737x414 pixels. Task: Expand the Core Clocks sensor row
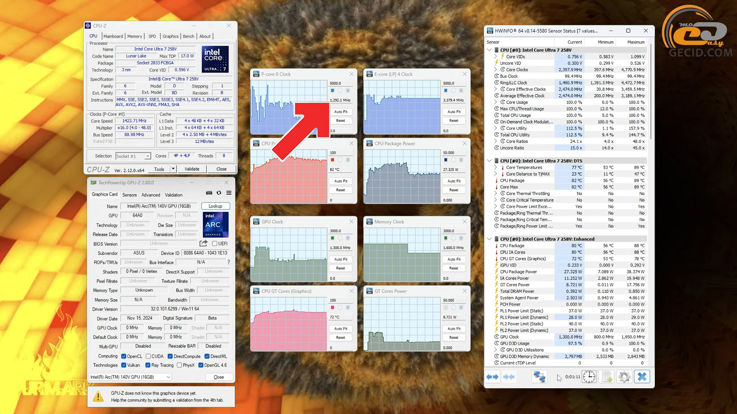[x=495, y=69]
